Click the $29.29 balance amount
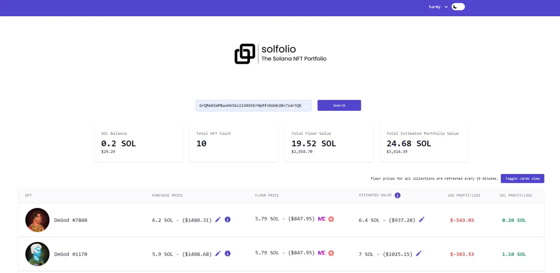This screenshot has width=560, height=273. click(x=108, y=152)
